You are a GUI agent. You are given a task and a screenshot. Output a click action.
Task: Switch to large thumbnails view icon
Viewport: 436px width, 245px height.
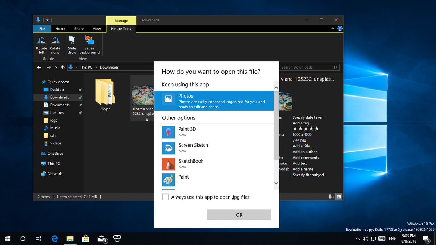pos(339,196)
